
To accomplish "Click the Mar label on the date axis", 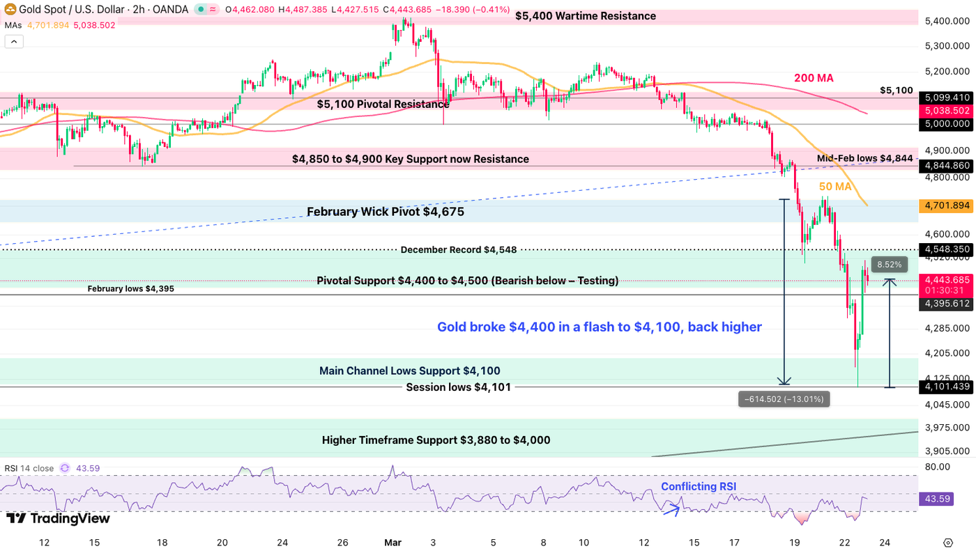I will (392, 542).
